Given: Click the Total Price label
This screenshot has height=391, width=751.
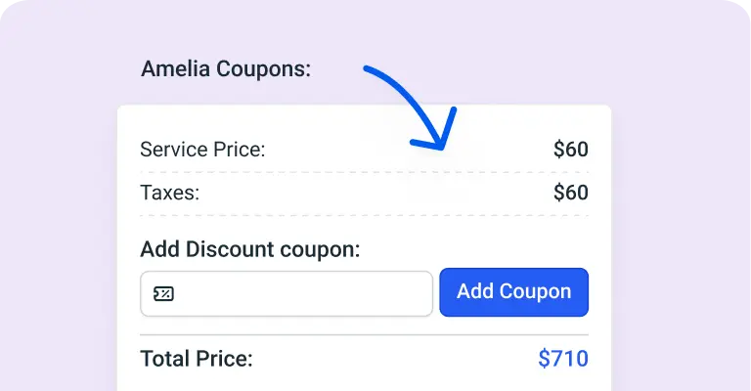Looking at the screenshot, I should pyautogui.click(x=197, y=359).
